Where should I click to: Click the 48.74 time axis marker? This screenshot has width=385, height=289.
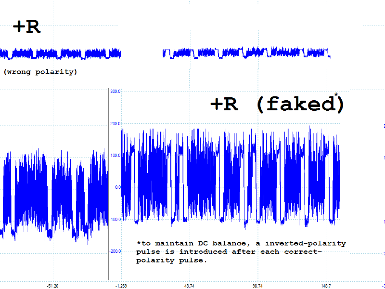point(189,286)
